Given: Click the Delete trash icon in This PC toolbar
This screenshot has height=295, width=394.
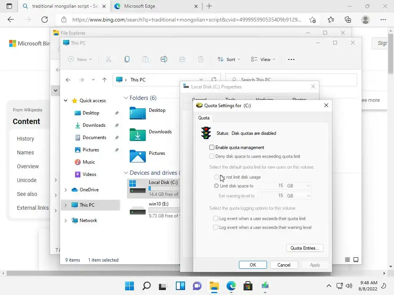Looking at the screenshot, I should pos(201,60).
